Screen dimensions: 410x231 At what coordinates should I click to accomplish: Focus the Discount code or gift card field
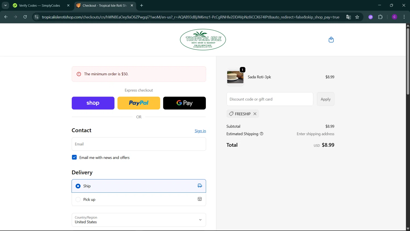click(x=270, y=99)
